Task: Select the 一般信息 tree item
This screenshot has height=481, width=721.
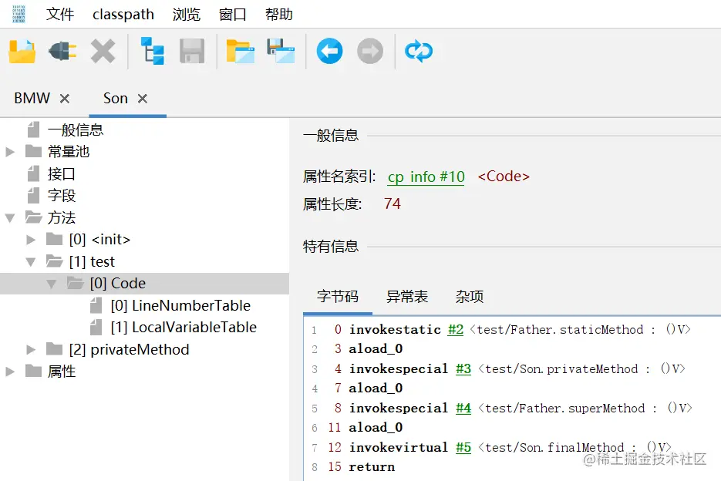Action: [x=76, y=129]
